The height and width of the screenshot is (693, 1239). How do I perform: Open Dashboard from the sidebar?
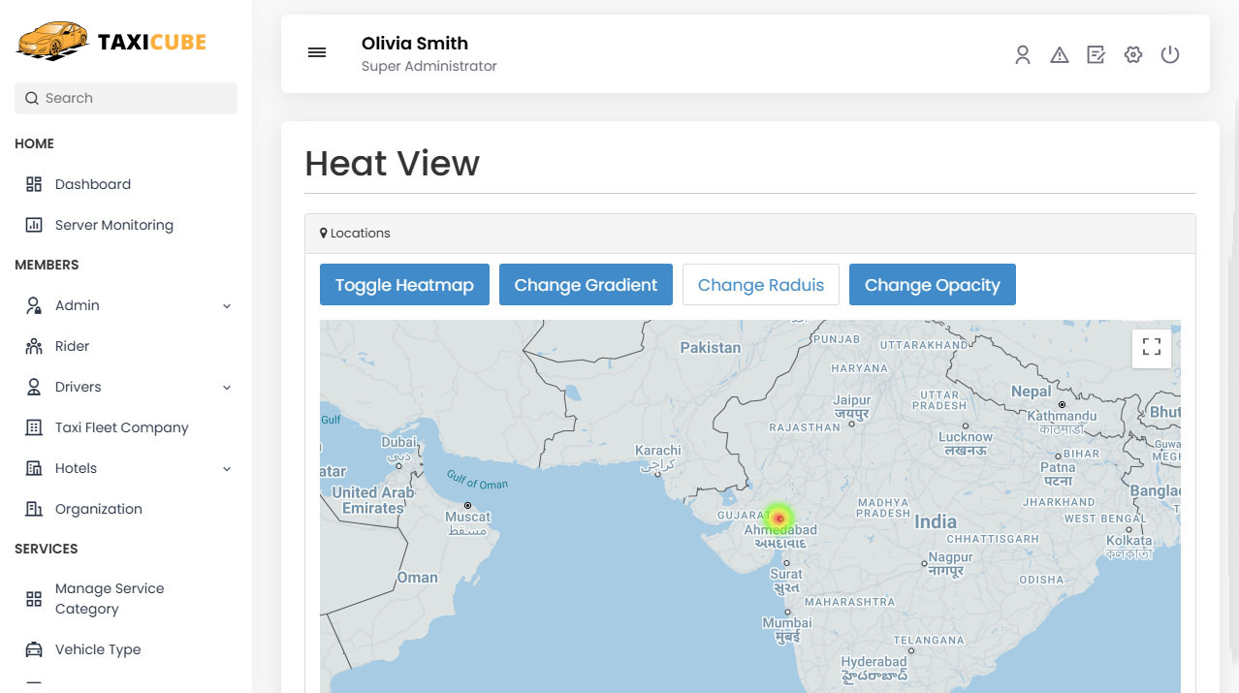coord(92,184)
